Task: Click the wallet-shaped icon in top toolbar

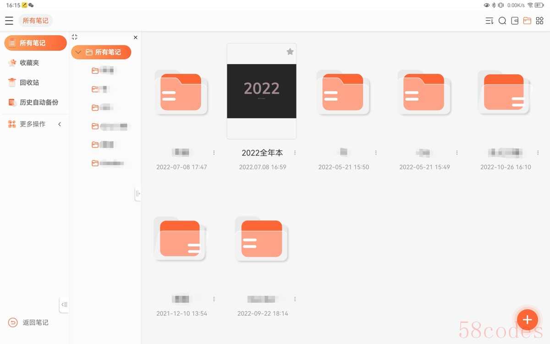Action: pyautogui.click(x=515, y=21)
